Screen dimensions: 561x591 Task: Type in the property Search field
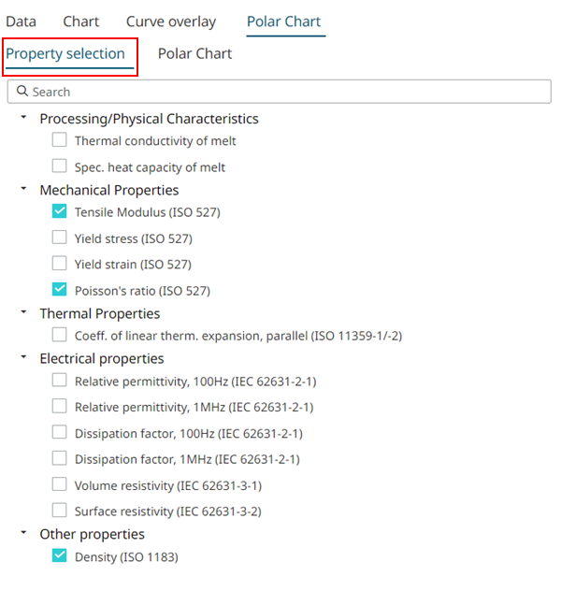click(x=280, y=92)
